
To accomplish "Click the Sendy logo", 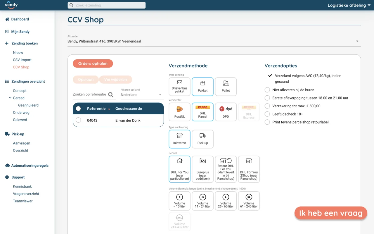I will (11, 5).
